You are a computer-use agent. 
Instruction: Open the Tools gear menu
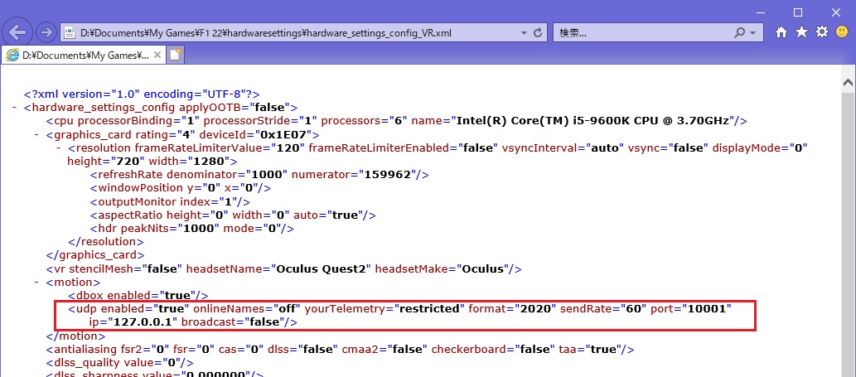pyautogui.click(x=822, y=32)
